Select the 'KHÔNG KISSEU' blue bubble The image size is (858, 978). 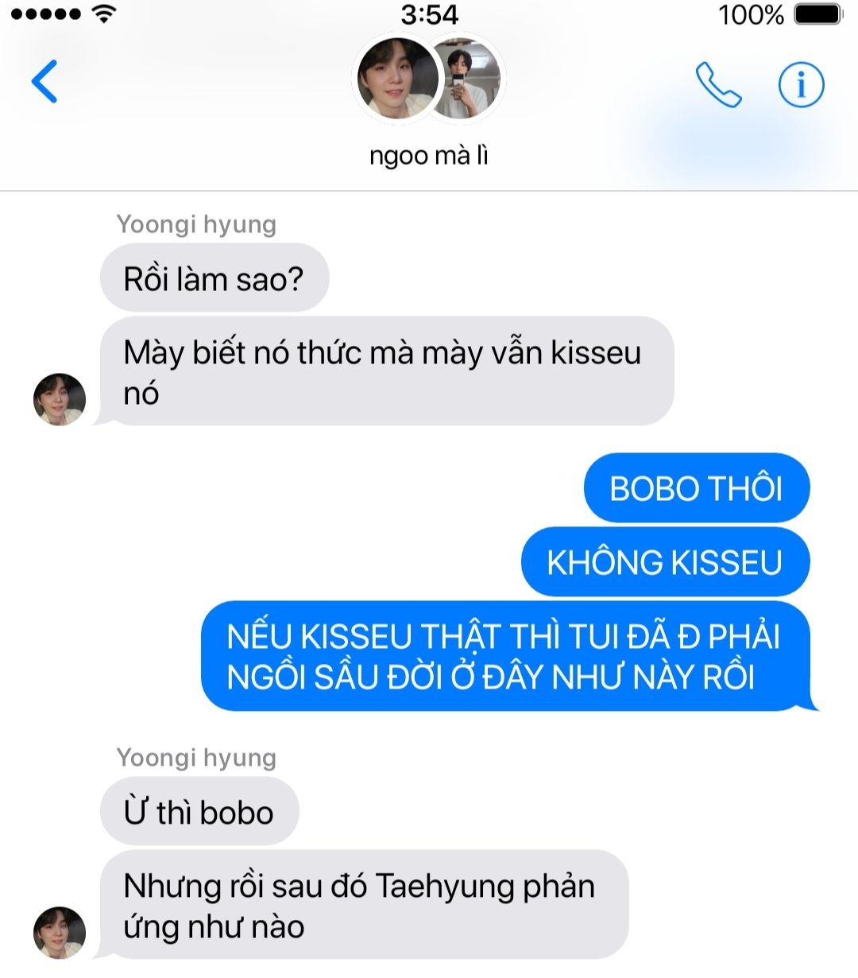tap(665, 561)
